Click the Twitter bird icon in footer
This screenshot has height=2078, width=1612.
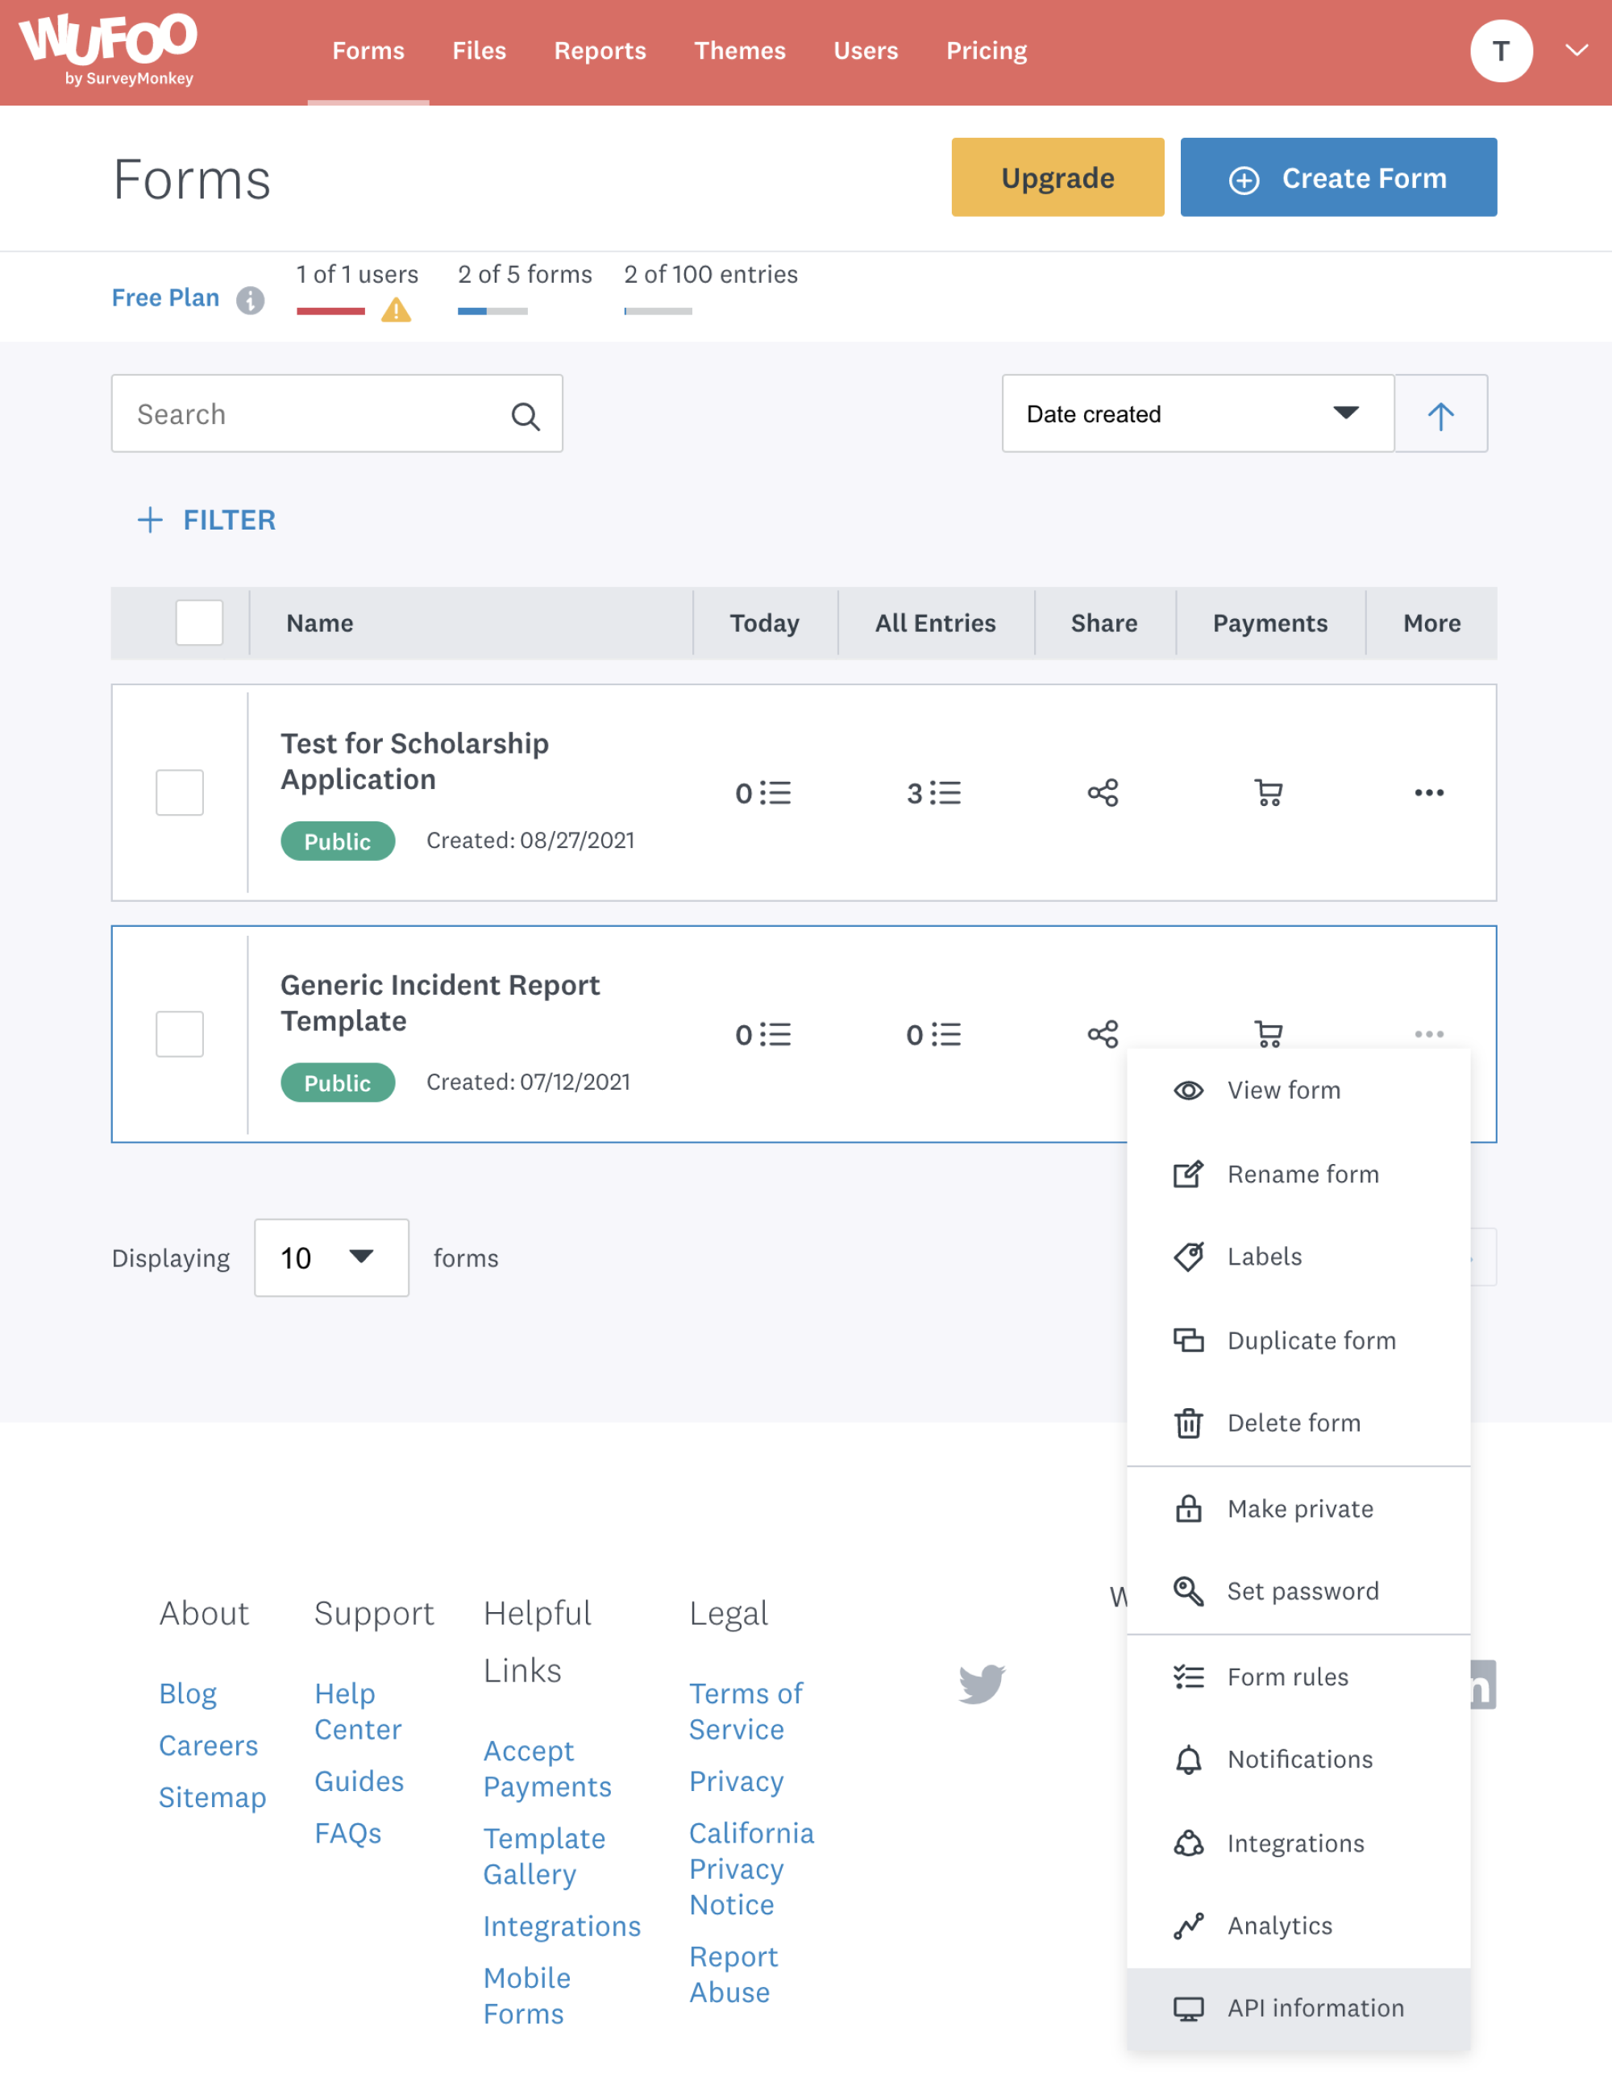(981, 1683)
